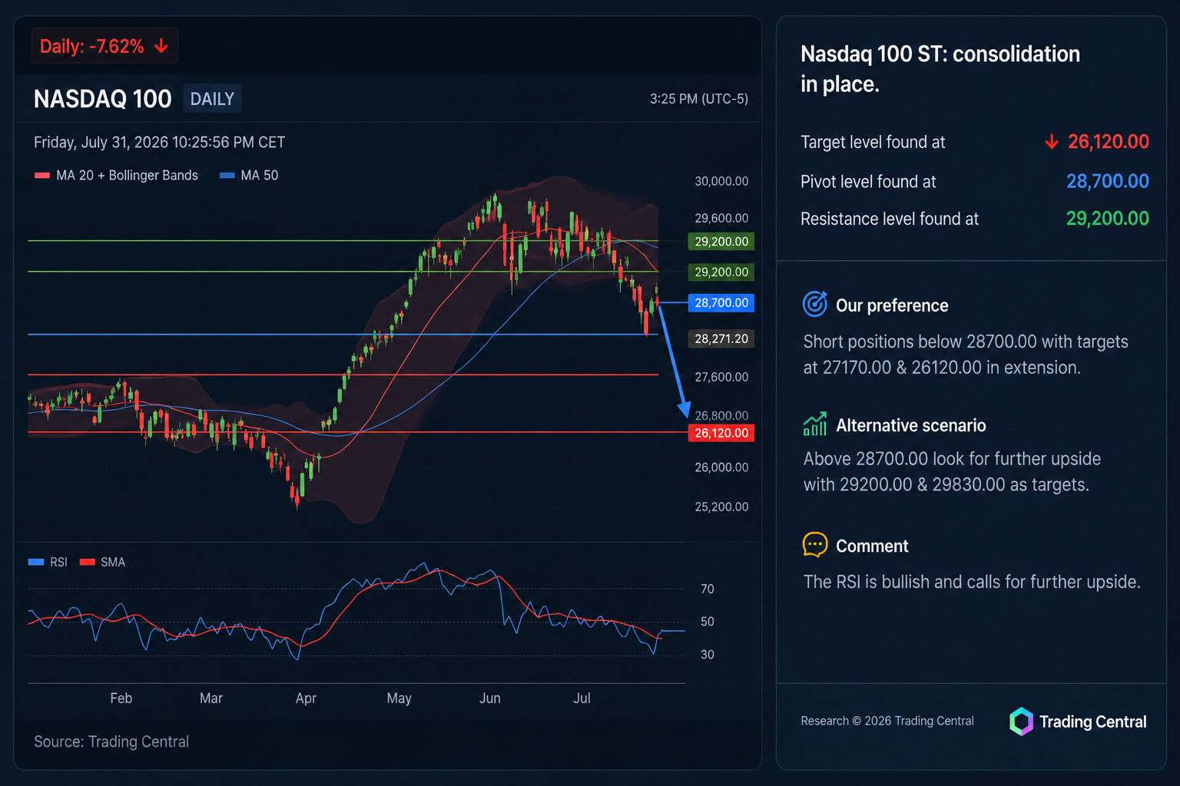Image resolution: width=1180 pixels, height=786 pixels.
Task: Click the Jul label on the time axis
Action: coord(582,698)
